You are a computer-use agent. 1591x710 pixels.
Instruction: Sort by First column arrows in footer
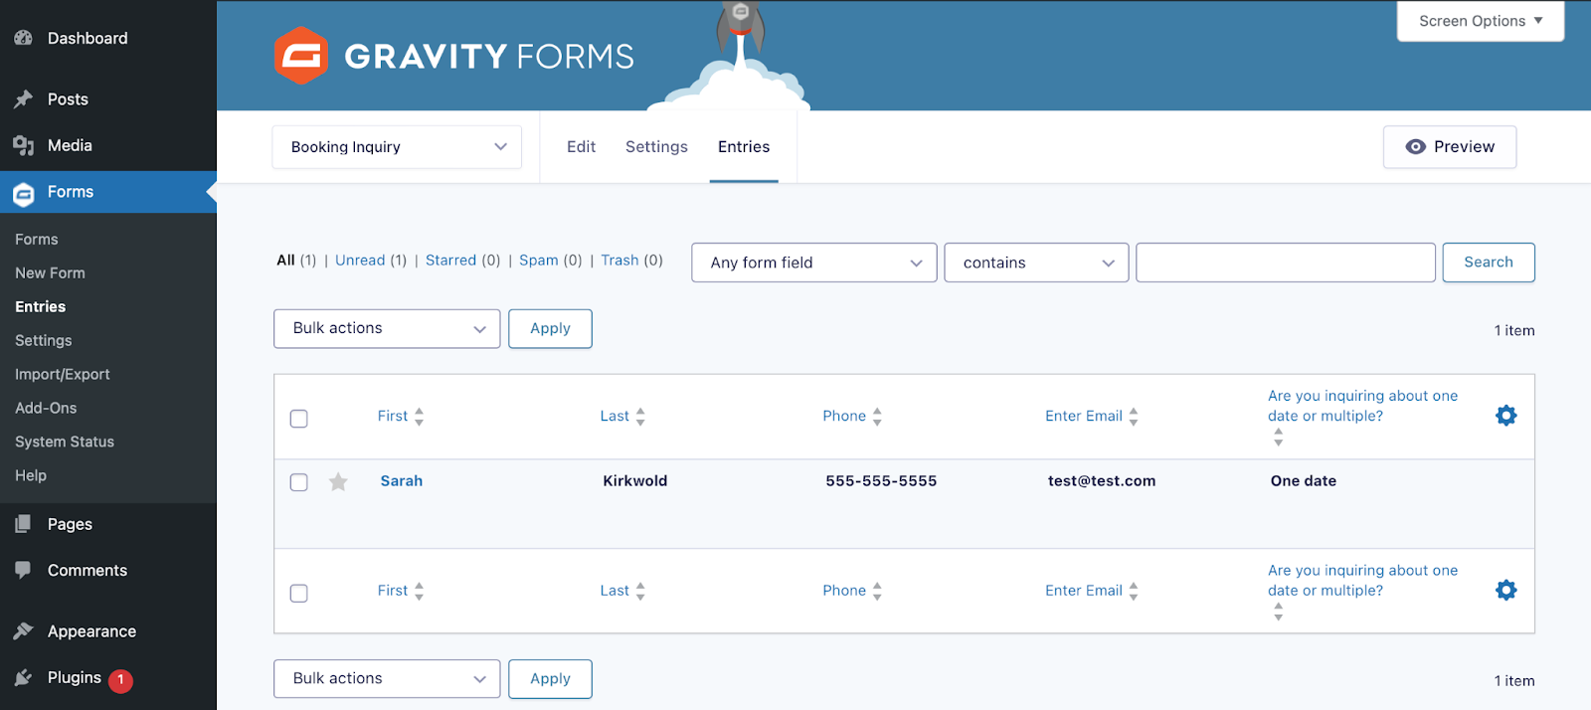tap(420, 592)
